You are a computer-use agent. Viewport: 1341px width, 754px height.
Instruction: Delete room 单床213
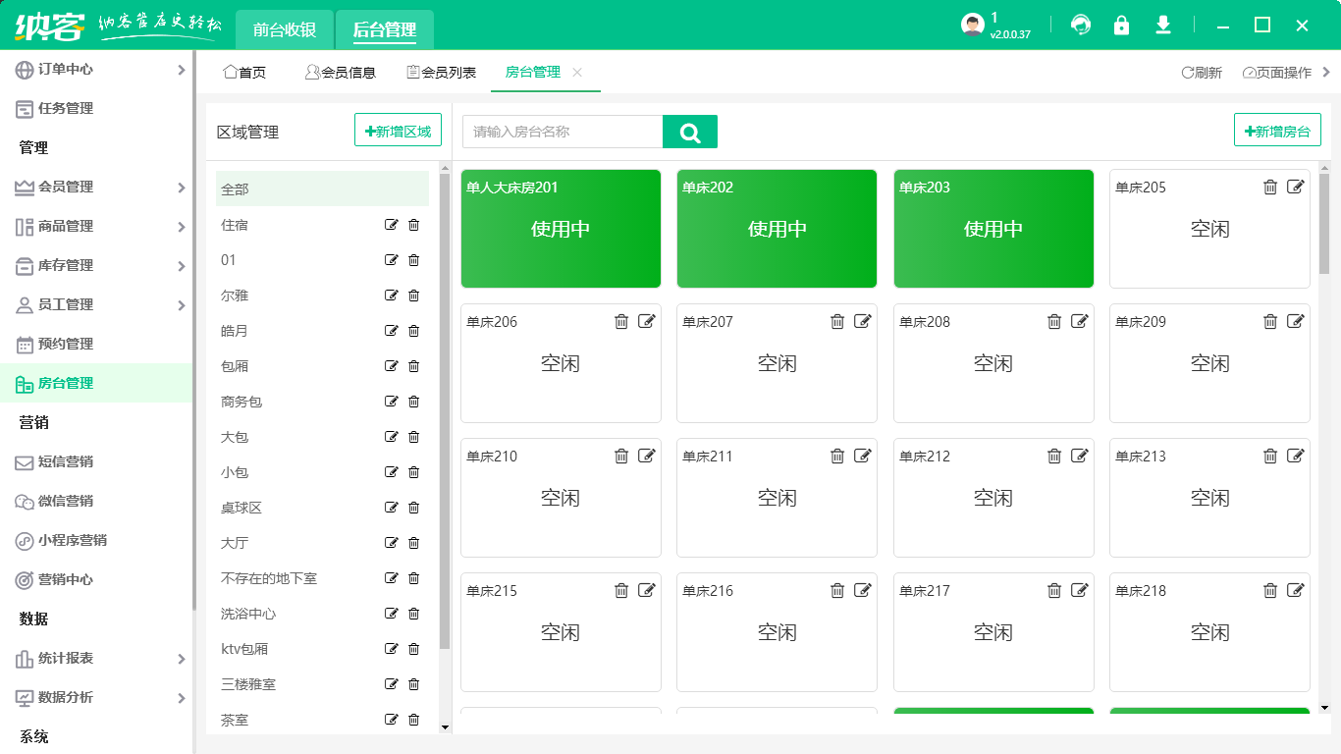[1270, 456]
